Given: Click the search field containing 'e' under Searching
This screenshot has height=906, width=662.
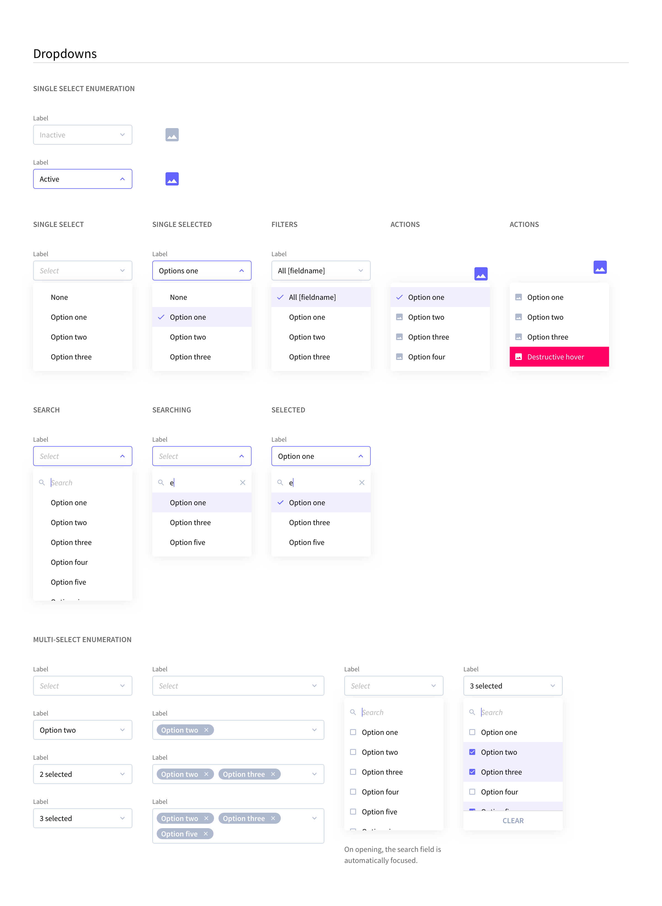Looking at the screenshot, I should point(202,483).
